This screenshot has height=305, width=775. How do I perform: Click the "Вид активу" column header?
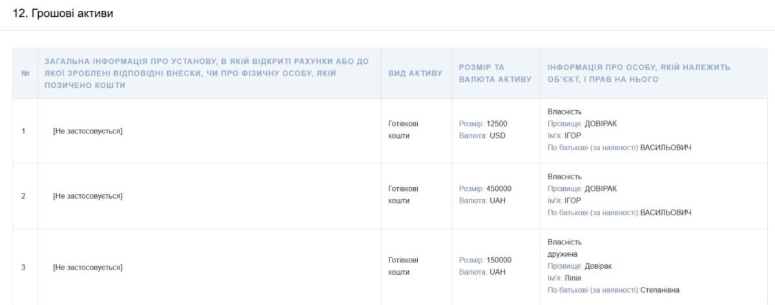pos(415,74)
